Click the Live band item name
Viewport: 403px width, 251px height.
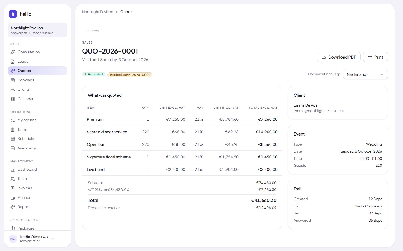tap(96, 170)
